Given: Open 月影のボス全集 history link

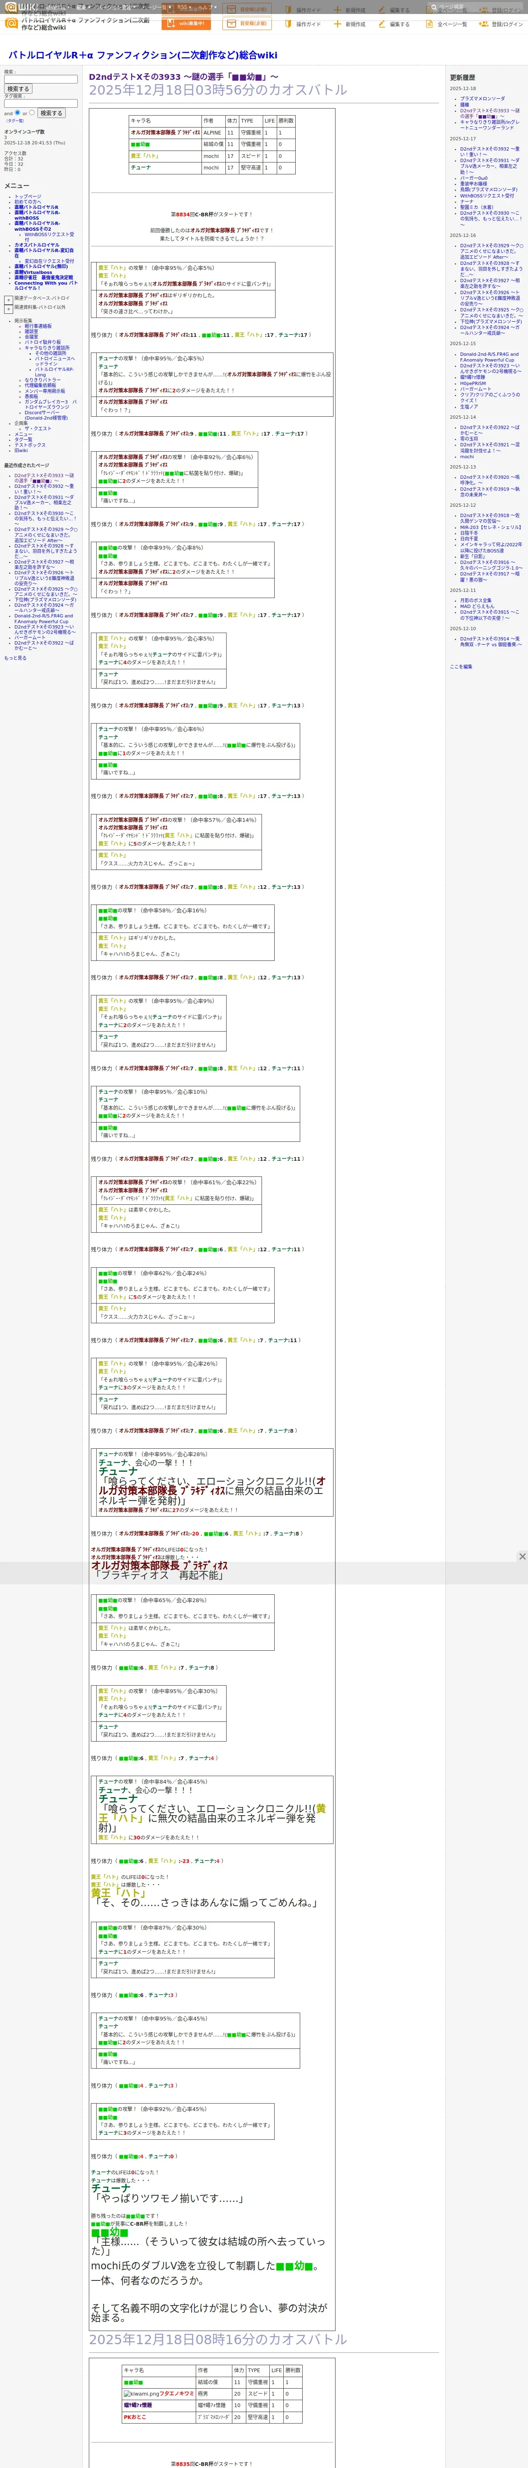Looking at the screenshot, I should click(475, 601).
